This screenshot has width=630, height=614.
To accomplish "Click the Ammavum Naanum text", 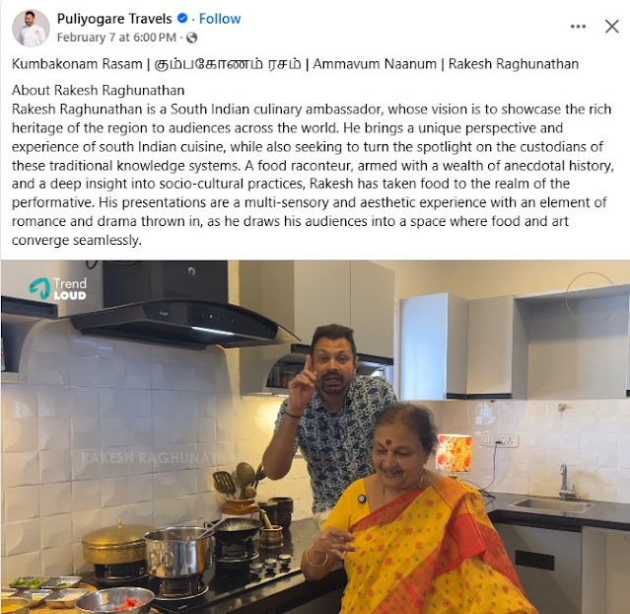I will (375, 64).
